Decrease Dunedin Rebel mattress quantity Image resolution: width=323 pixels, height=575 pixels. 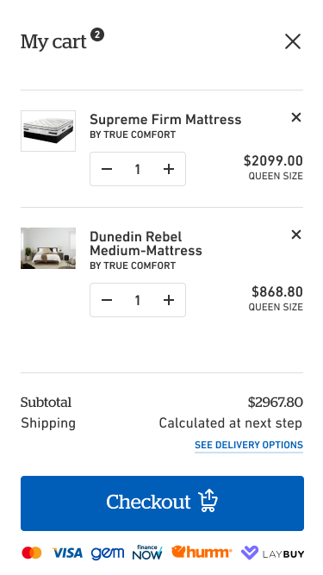107,300
